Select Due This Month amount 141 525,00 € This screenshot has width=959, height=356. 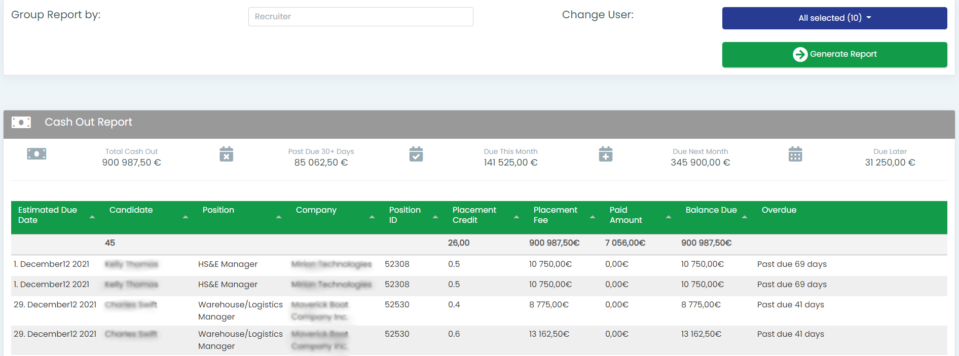(510, 163)
